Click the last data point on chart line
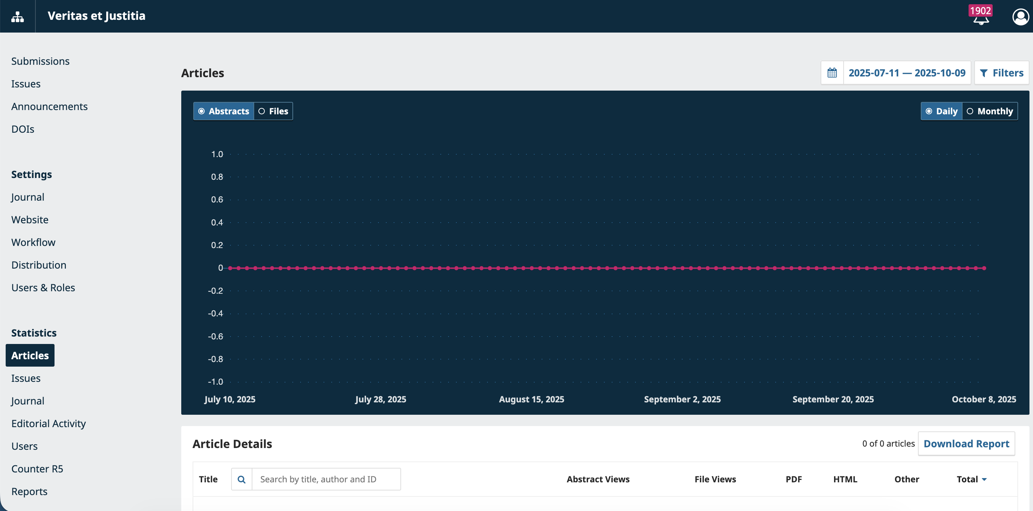 984,268
